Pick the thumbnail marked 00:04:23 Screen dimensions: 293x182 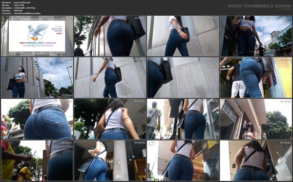[x=183, y=160]
